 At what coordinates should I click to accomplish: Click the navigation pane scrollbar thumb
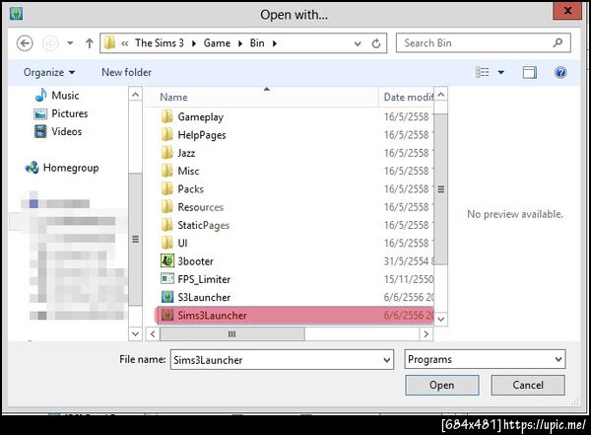[135, 239]
